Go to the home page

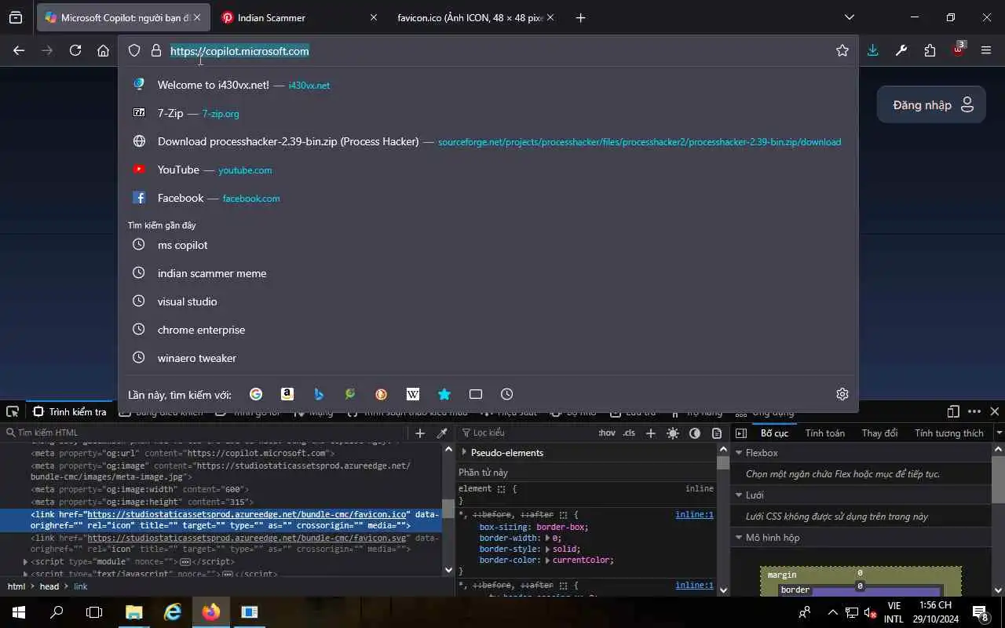point(103,50)
